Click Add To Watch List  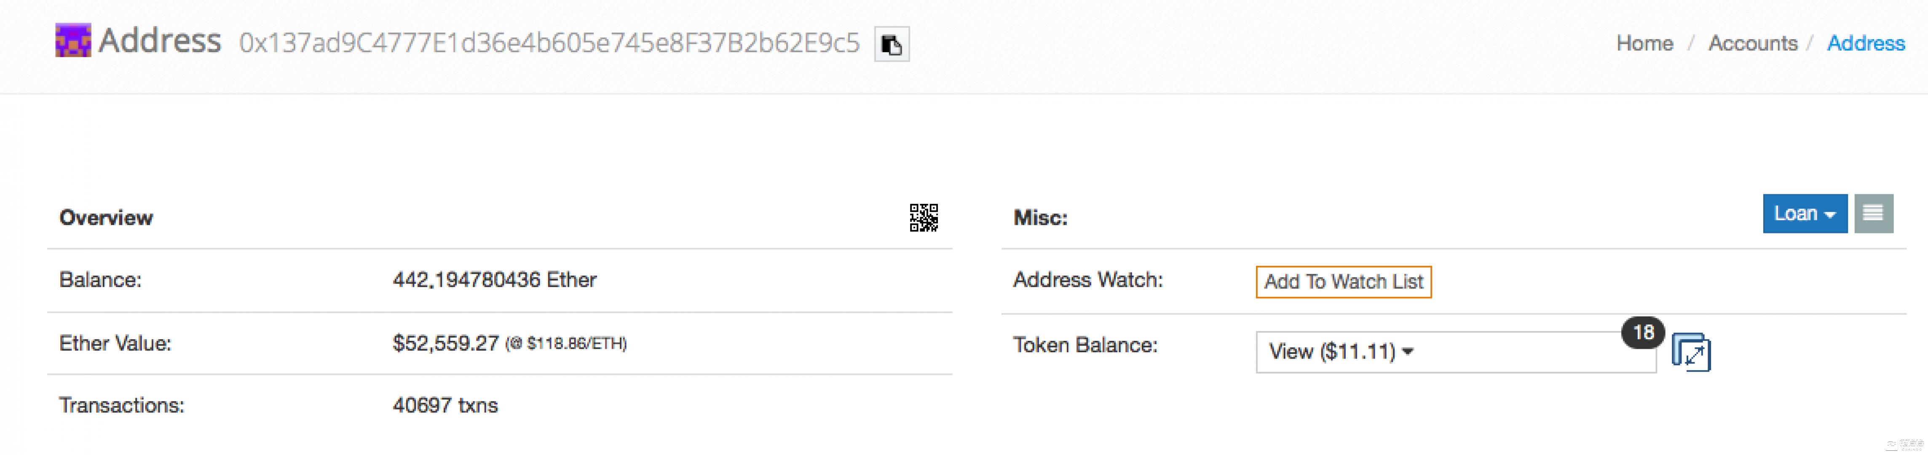click(x=1343, y=282)
